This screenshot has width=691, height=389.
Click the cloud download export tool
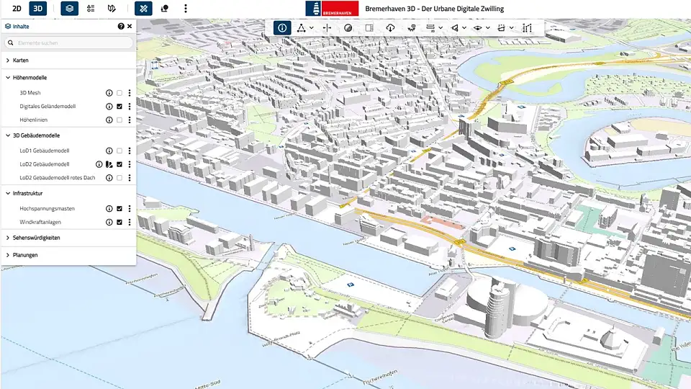(390, 28)
